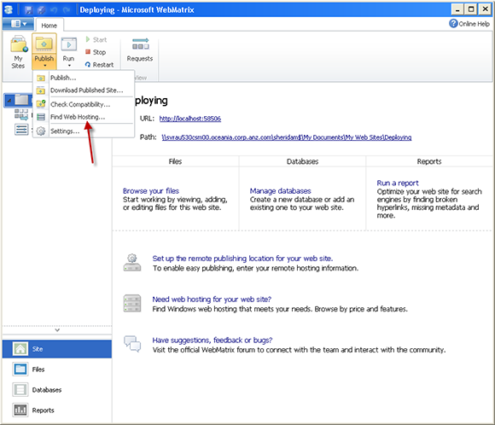Click the Files workspace folder icon
This screenshot has height=425, width=495.
coord(20,370)
